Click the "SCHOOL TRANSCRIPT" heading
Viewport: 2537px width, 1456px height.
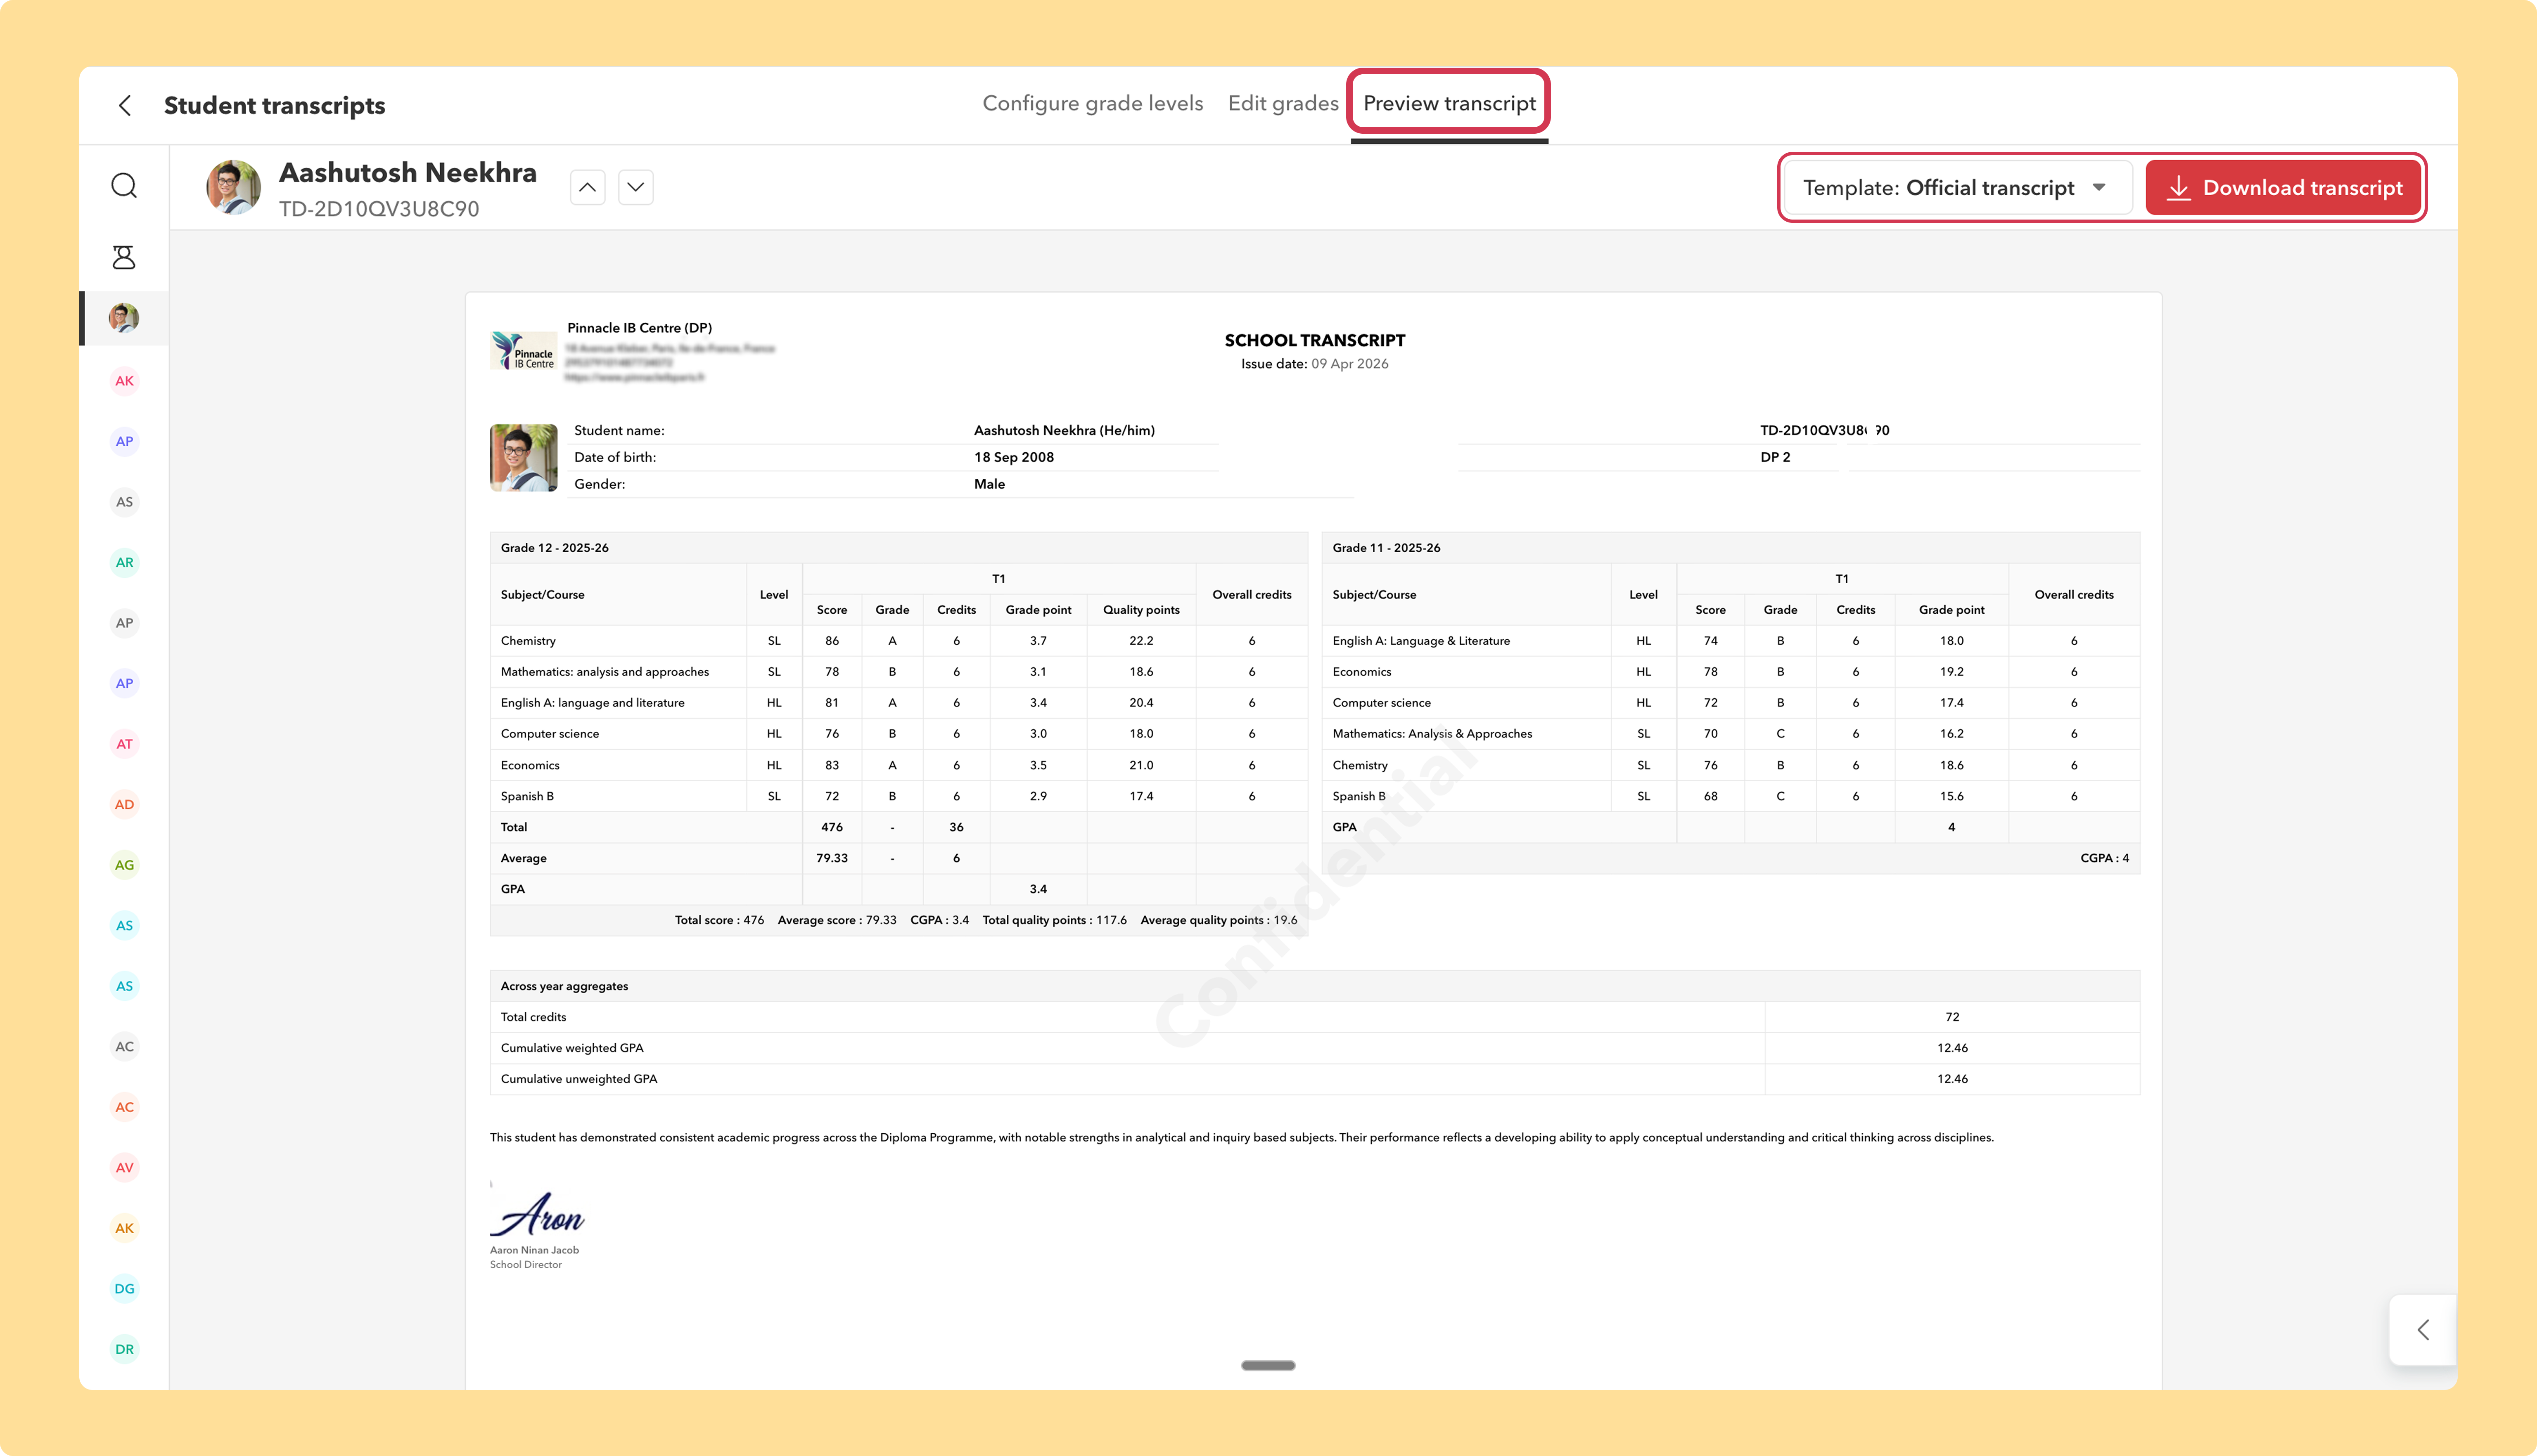point(1314,340)
